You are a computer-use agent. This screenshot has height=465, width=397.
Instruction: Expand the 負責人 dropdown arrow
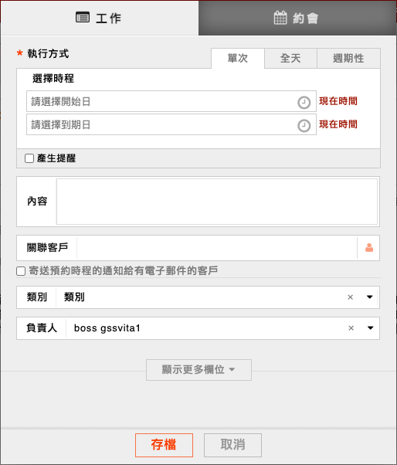(370, 328)
